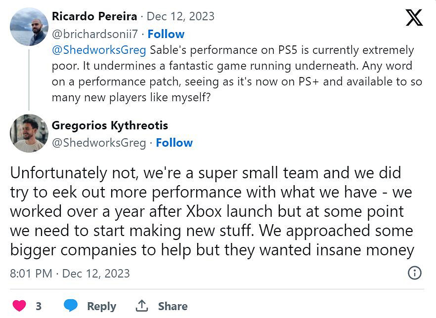The height and width of the screenshot is (318, 436).
Task: Follow @brichardsonii7
Action: click(x=166, y=34)
